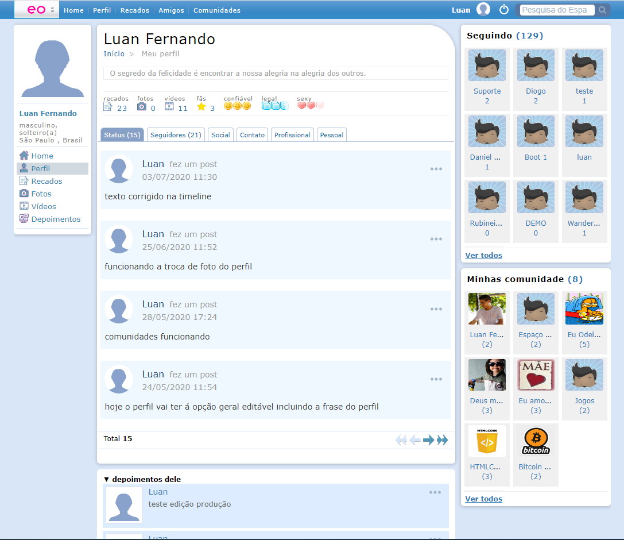Image resolution: width=624 pixels, height=540 pixels.
Task: Click the power logout icon
Action: click(x=504, y=10)
